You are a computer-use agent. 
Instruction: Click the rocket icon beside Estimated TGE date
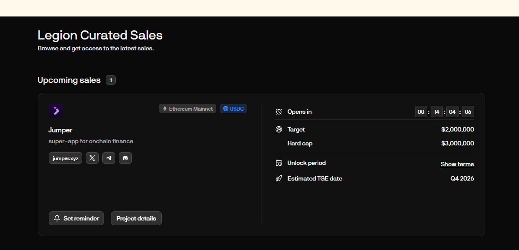pyautogui.click(x=279, y=178)
